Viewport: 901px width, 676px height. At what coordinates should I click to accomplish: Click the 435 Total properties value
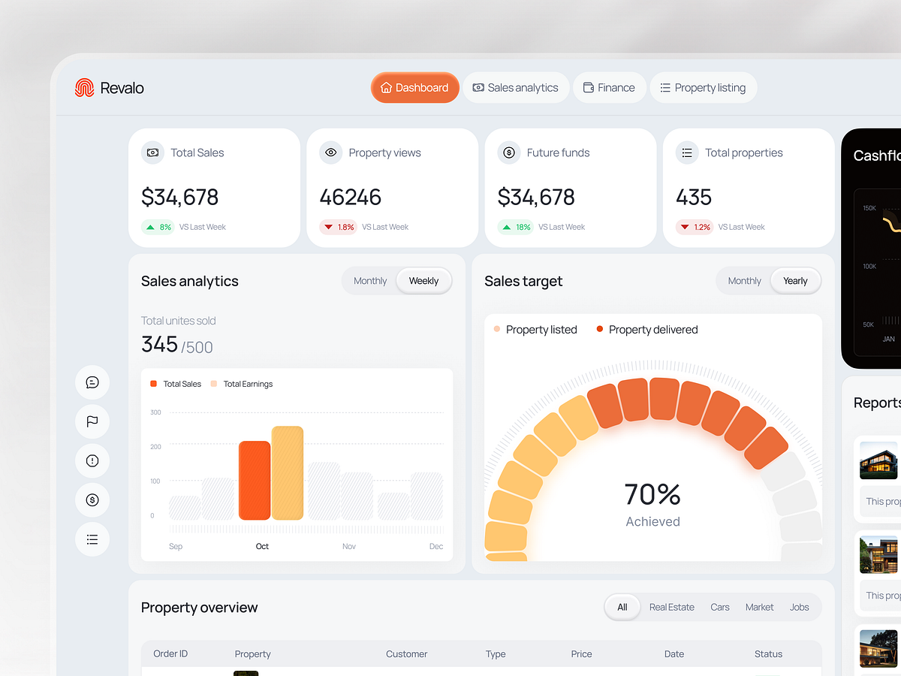pos(694,197)
